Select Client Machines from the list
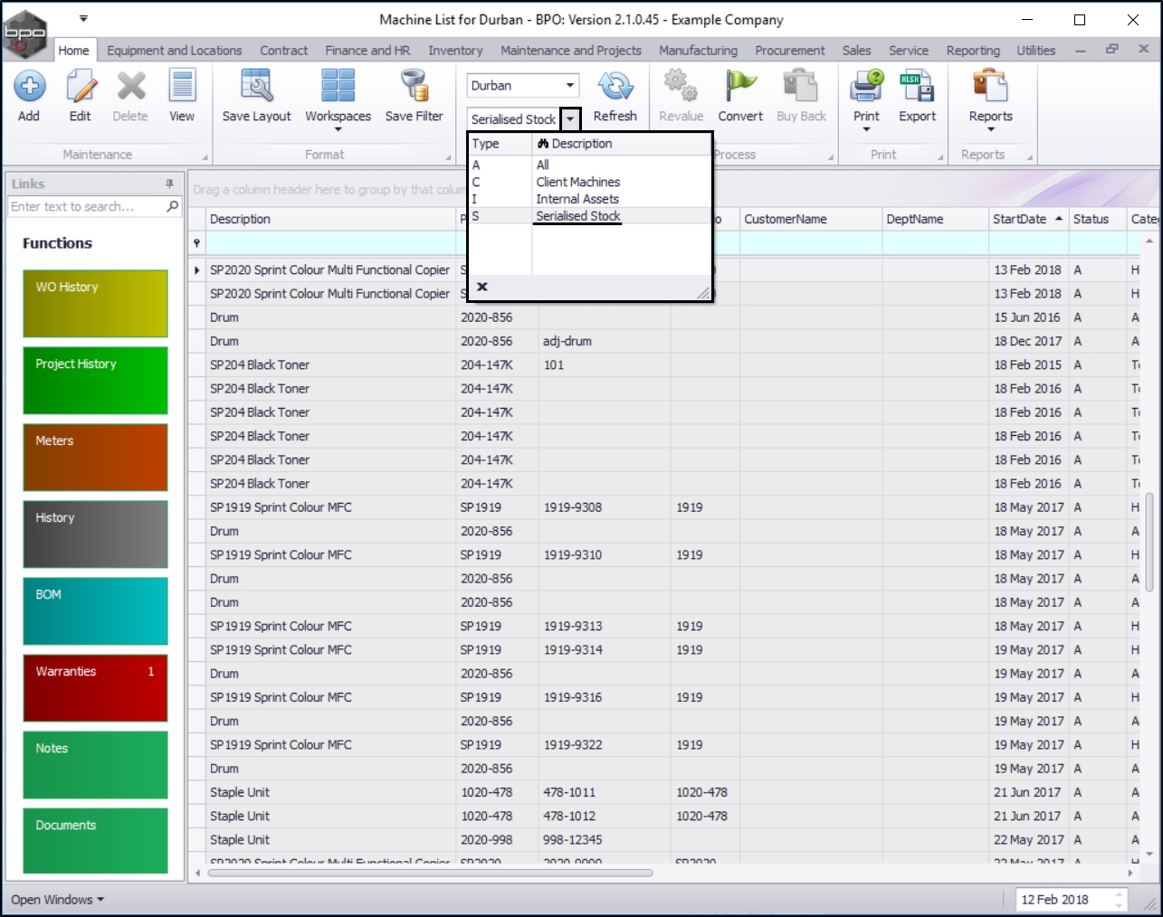This screenshot has height=917, width=1163. 577,182
